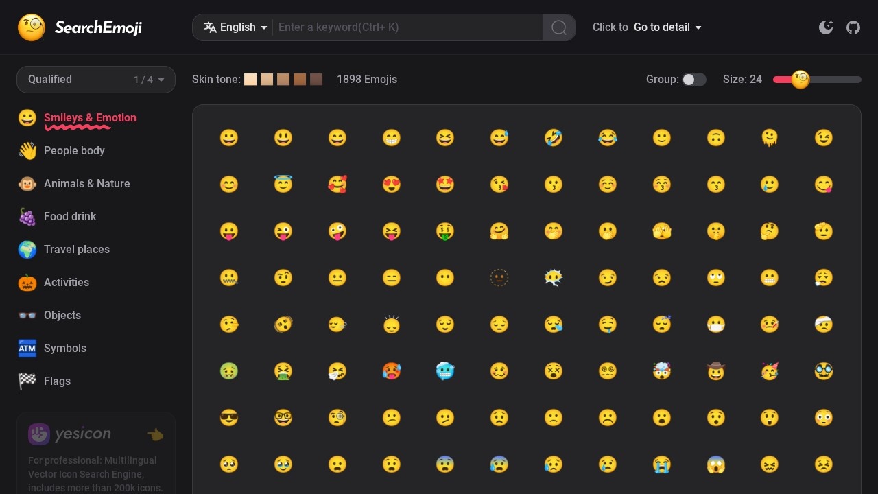Select the medium skin tone swatch
The width and height of the screenshot is (878, 494).
[283, 79]
